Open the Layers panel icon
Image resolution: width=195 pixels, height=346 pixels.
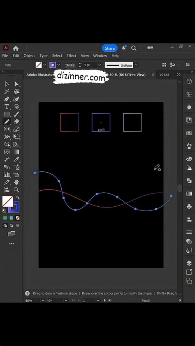click(189, 263)
